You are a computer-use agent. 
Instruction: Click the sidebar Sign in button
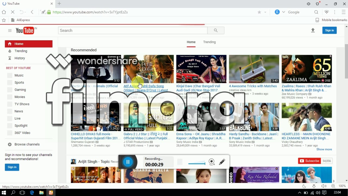[12, 167]
